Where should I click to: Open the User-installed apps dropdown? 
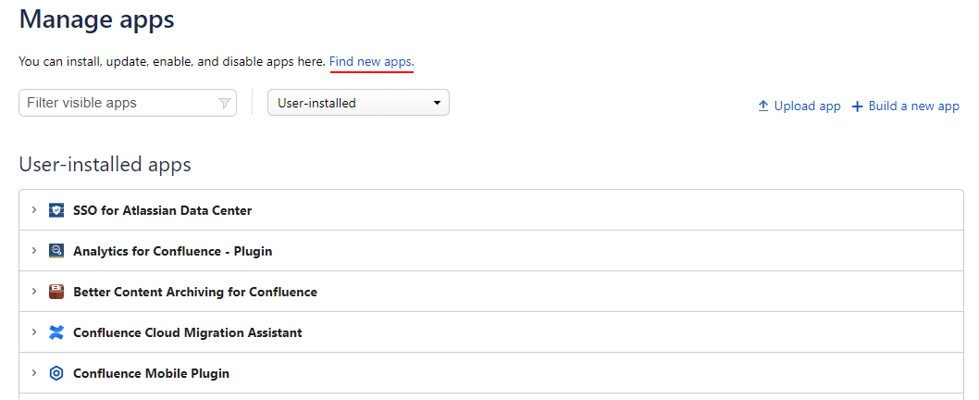[x=358, y=103]
